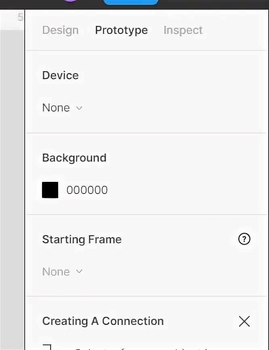269x350 pixels.
Task: Click the Background section heading
Action: tap(74, 158)
